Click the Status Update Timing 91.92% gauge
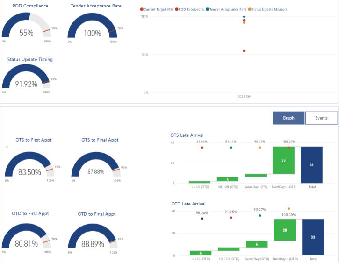The width and height of the screenshot is (339, 262). pos(26,78)
